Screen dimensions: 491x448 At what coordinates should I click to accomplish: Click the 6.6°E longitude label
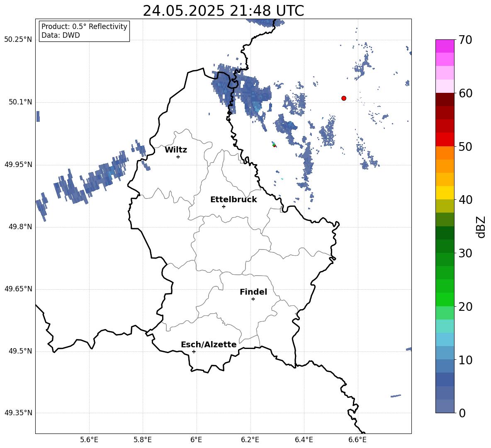pyautogui.click(x=357, y=440)
